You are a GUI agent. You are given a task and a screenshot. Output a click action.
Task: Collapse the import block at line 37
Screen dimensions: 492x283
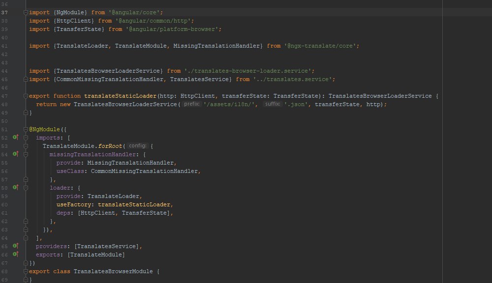26,13
